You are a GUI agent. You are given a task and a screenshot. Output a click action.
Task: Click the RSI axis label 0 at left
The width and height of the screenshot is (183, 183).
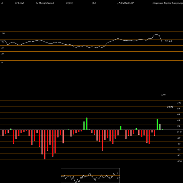2,63
